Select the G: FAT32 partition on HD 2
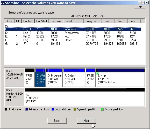150x129 pixels. coord(84,97)
